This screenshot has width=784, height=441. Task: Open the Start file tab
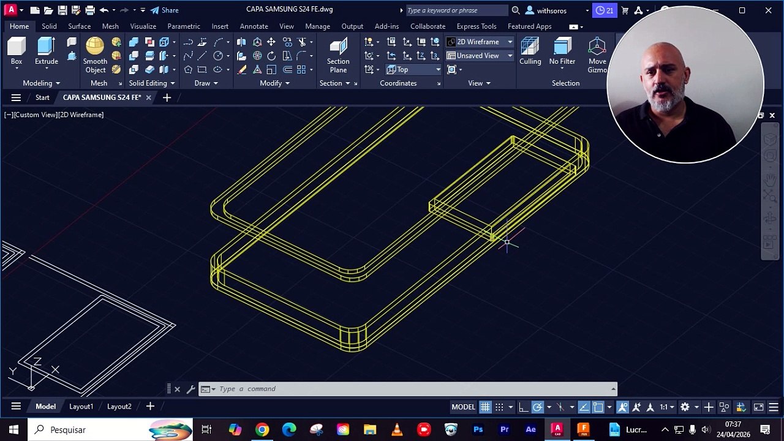pyautogui.click(x=42, y=97)
